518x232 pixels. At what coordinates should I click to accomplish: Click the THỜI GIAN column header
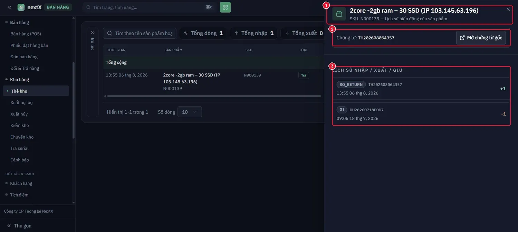116,50
